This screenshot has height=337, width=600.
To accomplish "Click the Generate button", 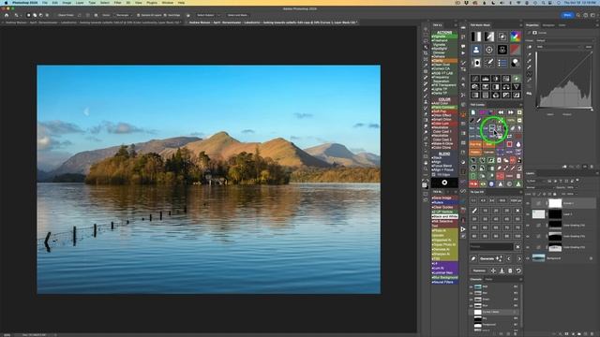I will point(491,258).
